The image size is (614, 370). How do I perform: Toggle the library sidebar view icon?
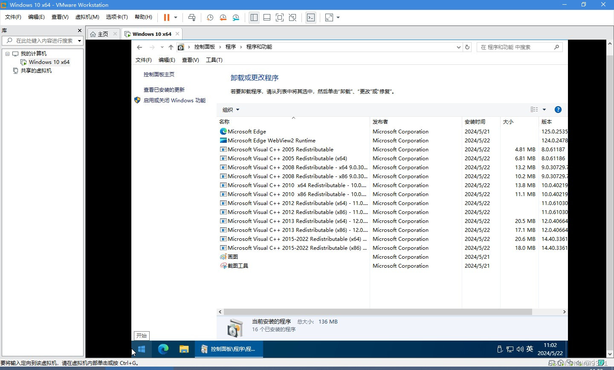pos(254,17)
